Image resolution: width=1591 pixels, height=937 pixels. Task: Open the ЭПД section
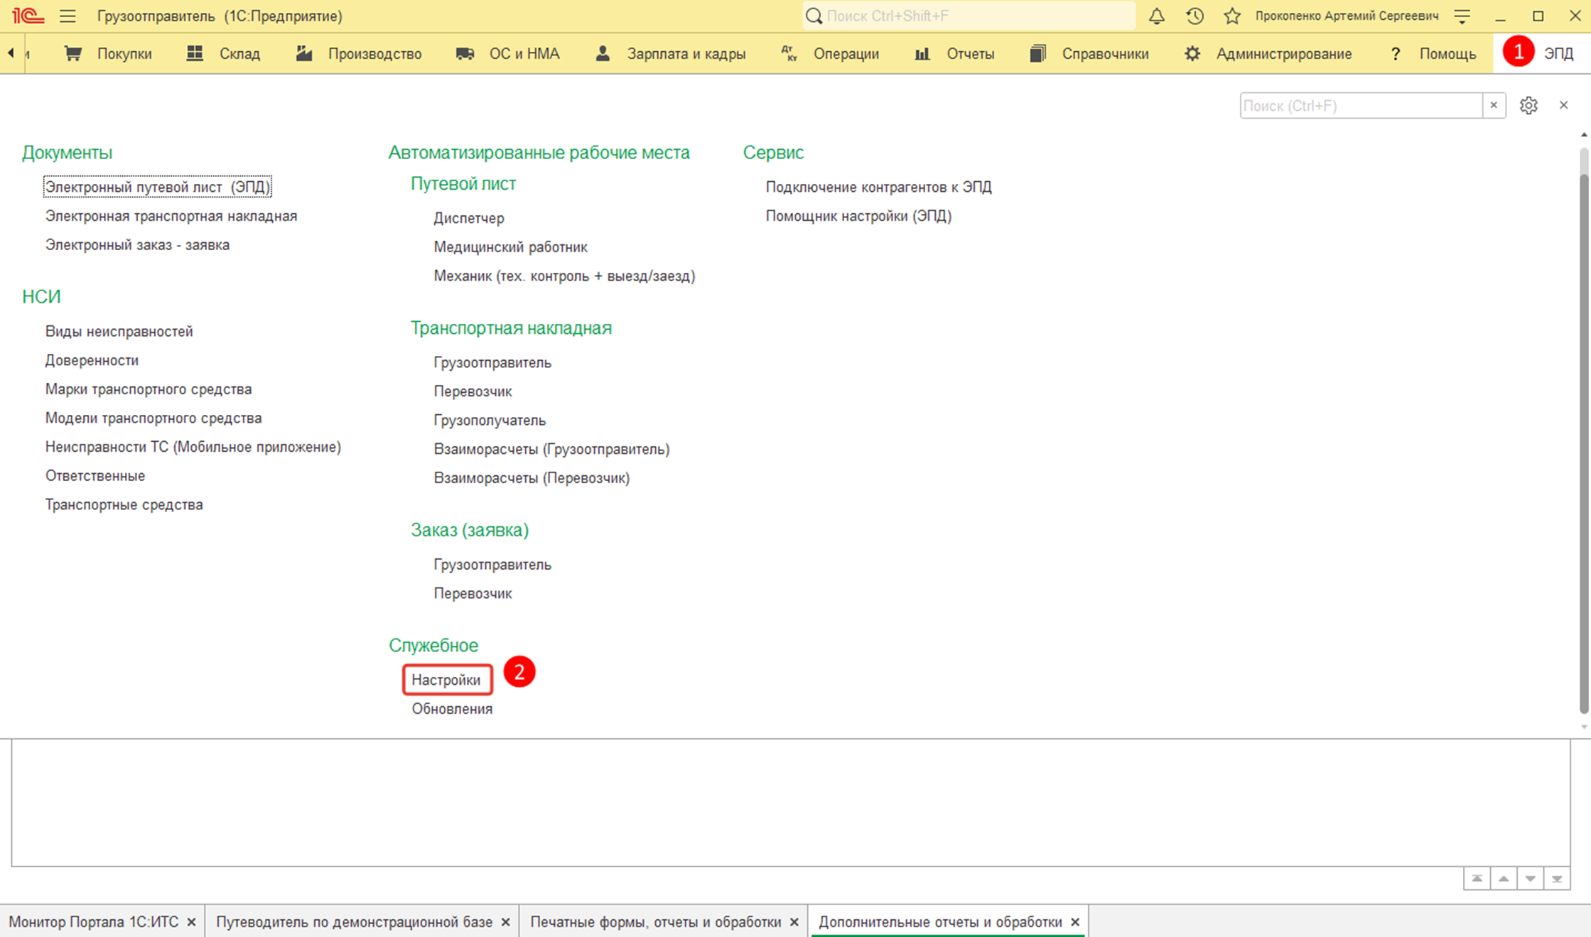(1559, 53)
